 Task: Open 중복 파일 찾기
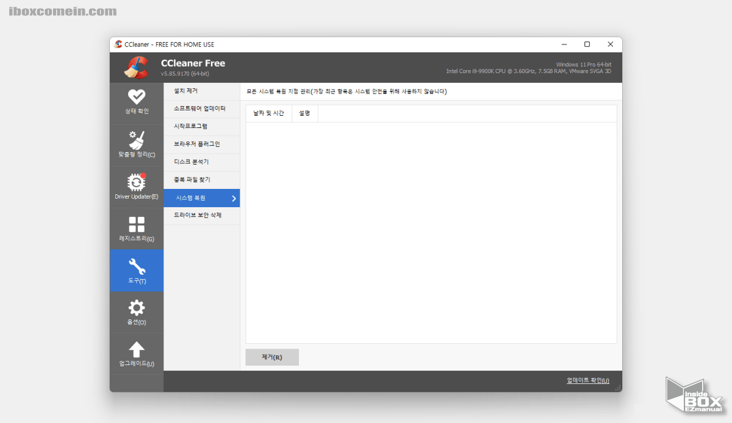pos(194,179)
